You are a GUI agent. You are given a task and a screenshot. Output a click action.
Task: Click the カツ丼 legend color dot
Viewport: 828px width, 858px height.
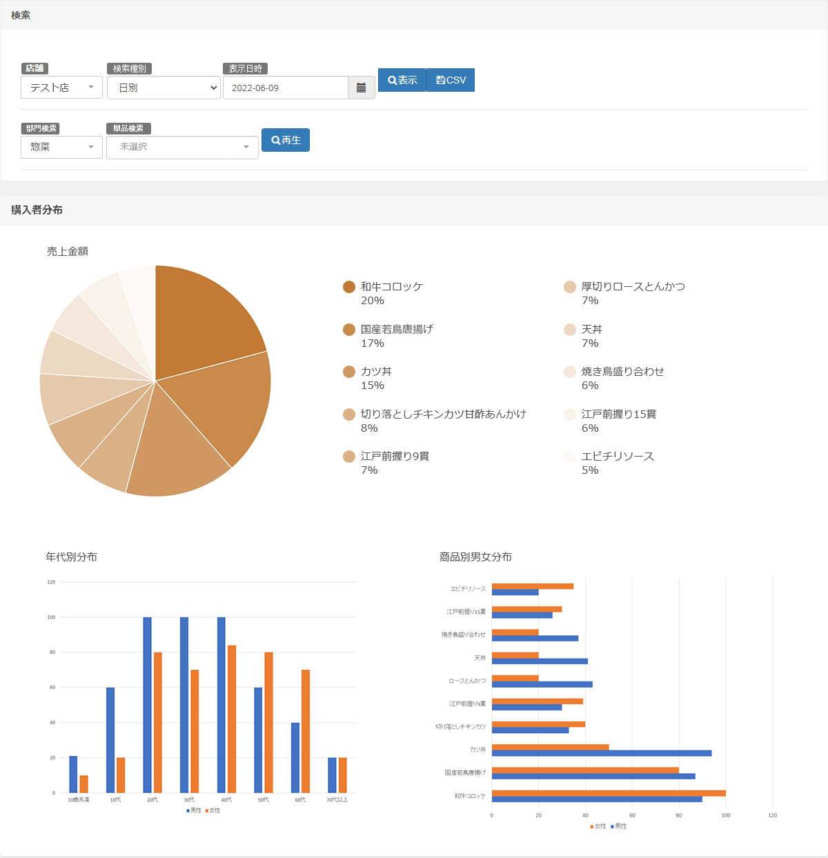349,372
